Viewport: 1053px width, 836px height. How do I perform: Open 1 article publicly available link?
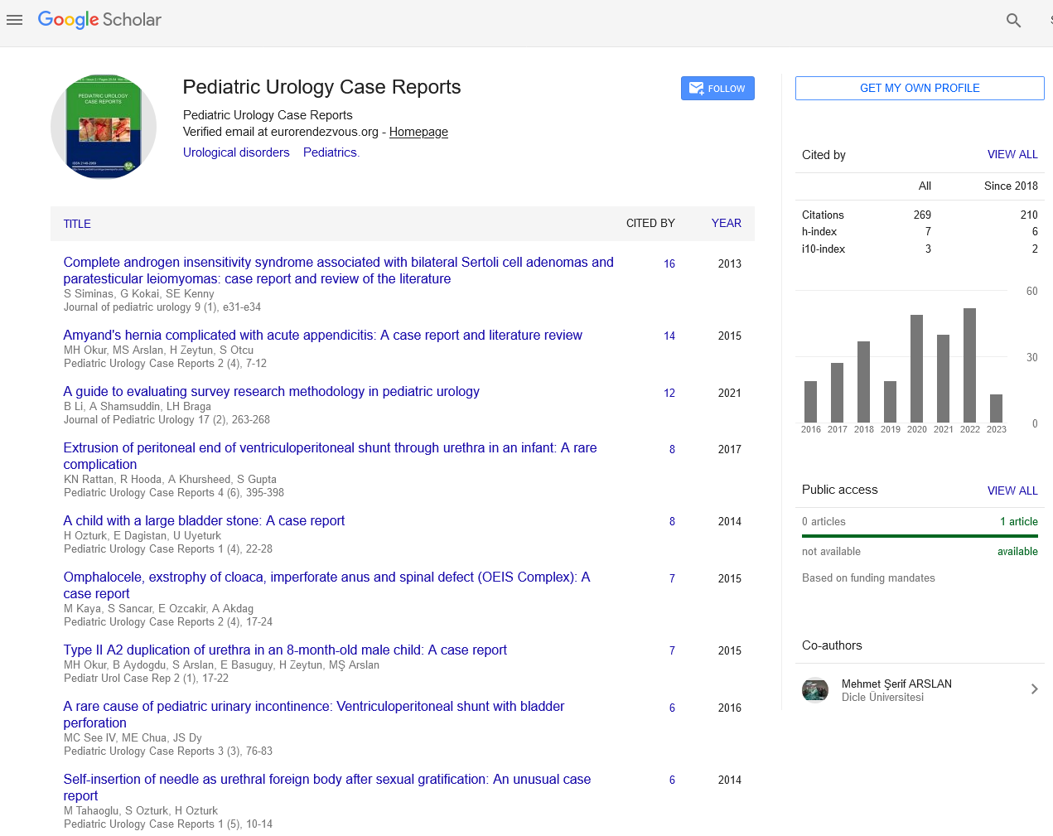click(1019, 521)
